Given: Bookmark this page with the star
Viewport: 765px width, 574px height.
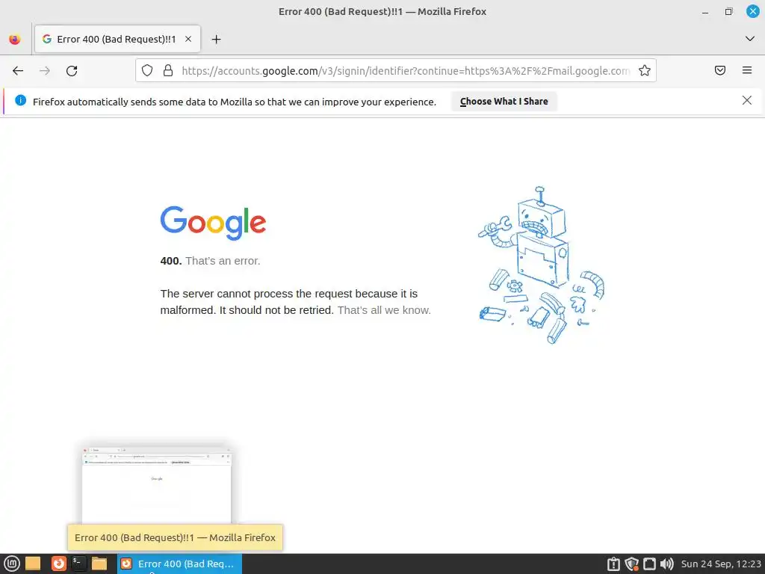Looking at the screenshot, I should pos(645,71).
